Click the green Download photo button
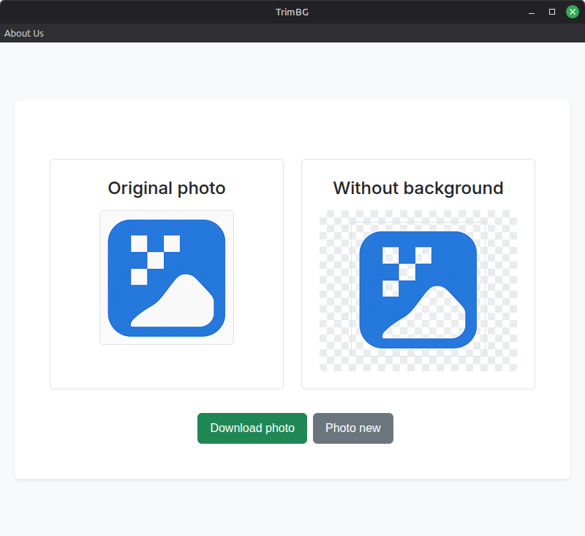Image resolution: width=585 pixels, height=536 pixels. (252, 428)
